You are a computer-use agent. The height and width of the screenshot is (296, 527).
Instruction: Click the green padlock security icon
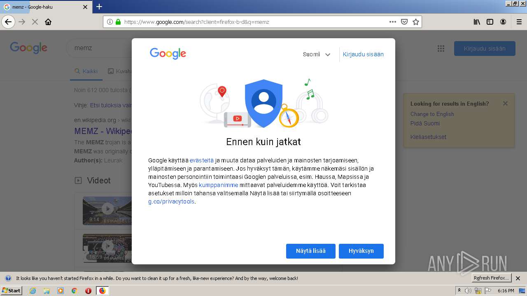coord(118,22)
